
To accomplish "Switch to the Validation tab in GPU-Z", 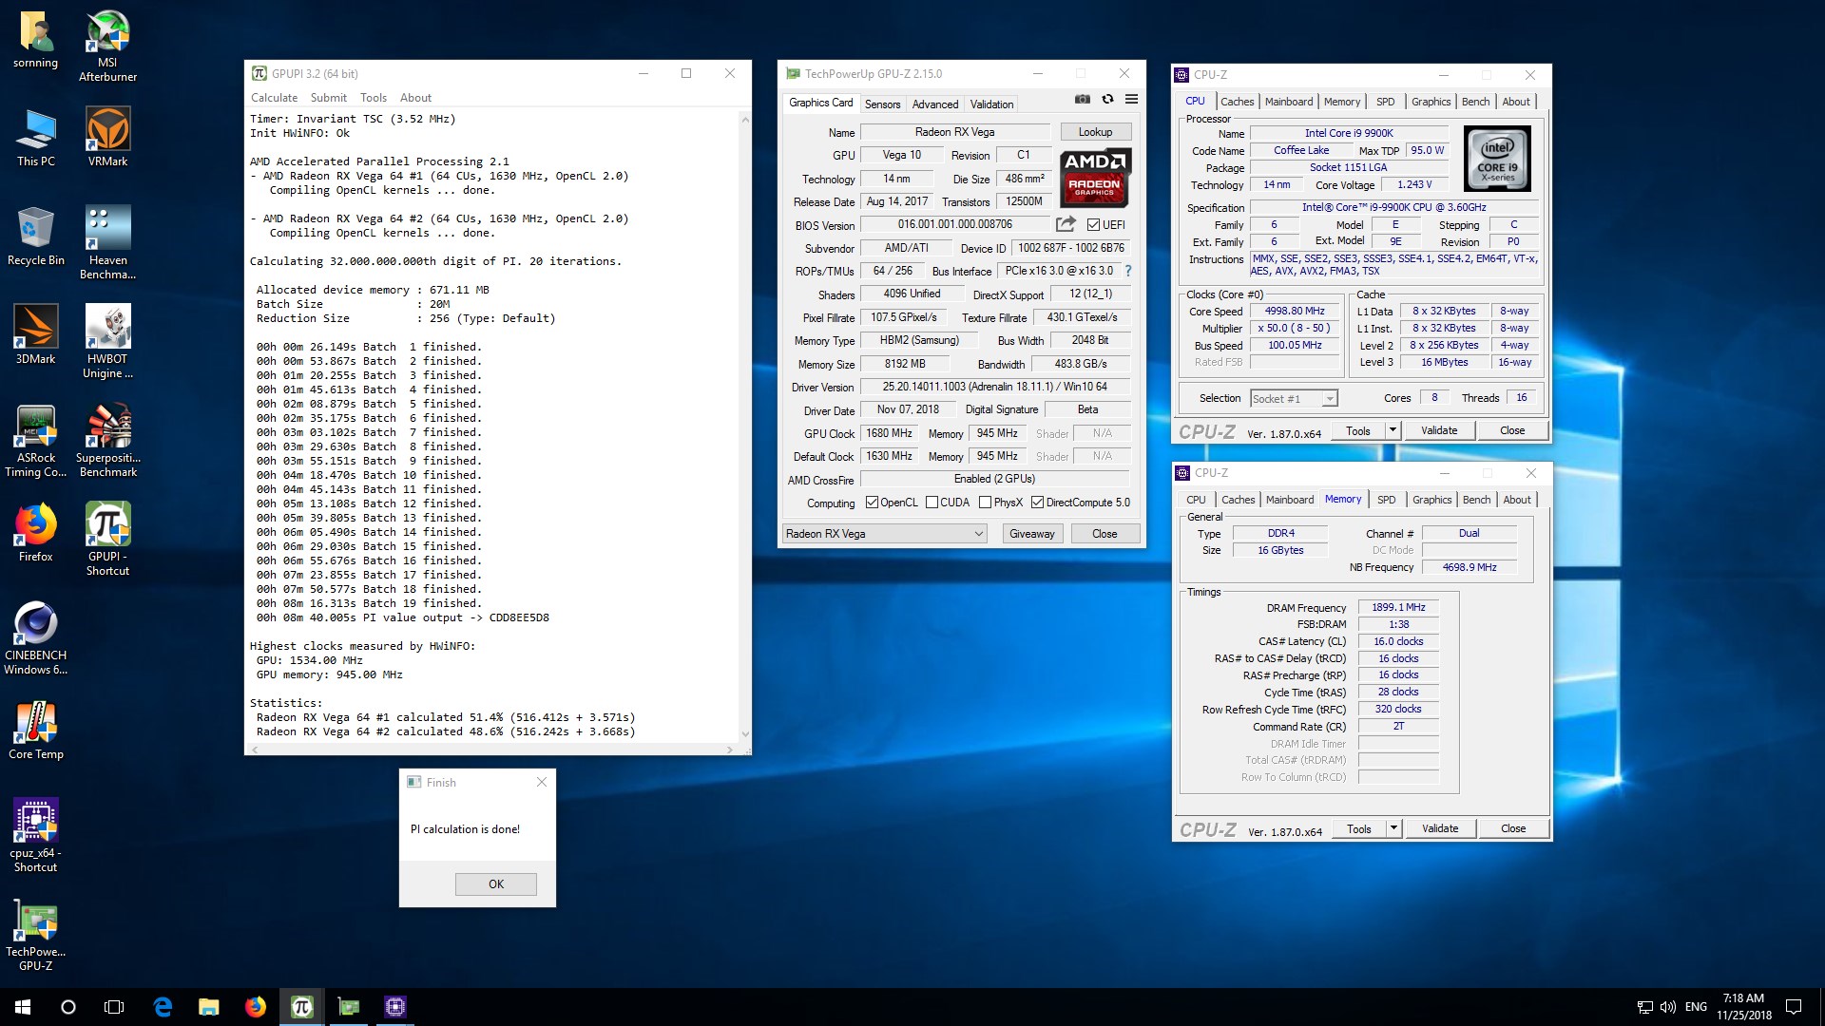I will point(991,104).
